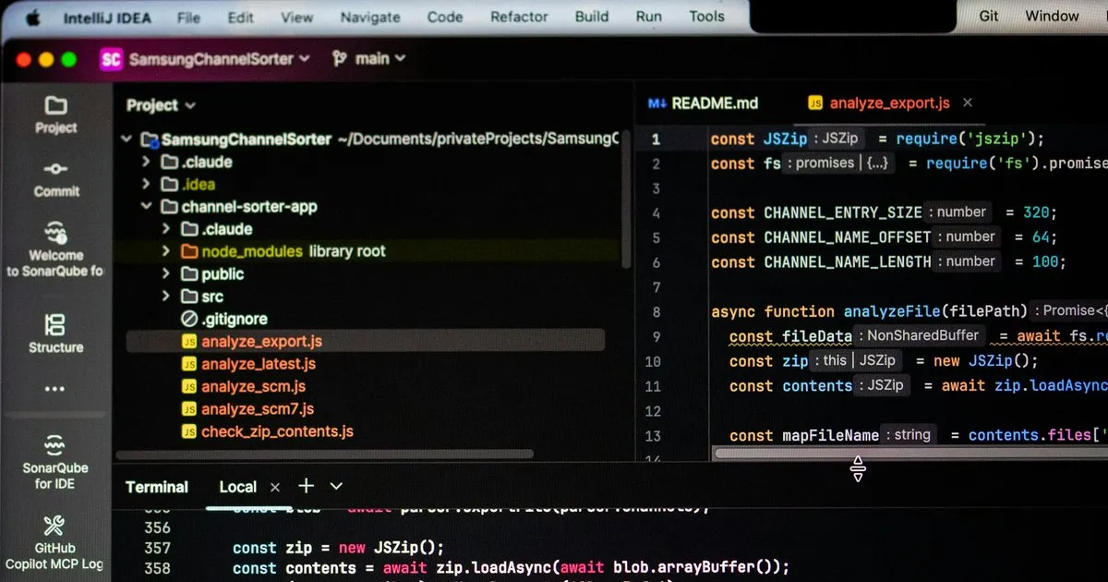
Task: Open the Project view dropdown header
Action: (161, 105)
